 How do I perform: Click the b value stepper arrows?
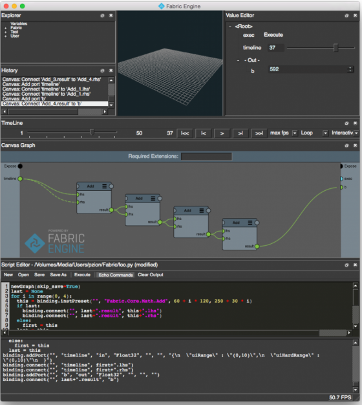click(350, 69)
